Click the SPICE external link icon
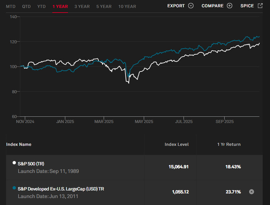Screen dimensions: 270x205 click(260, 6)
